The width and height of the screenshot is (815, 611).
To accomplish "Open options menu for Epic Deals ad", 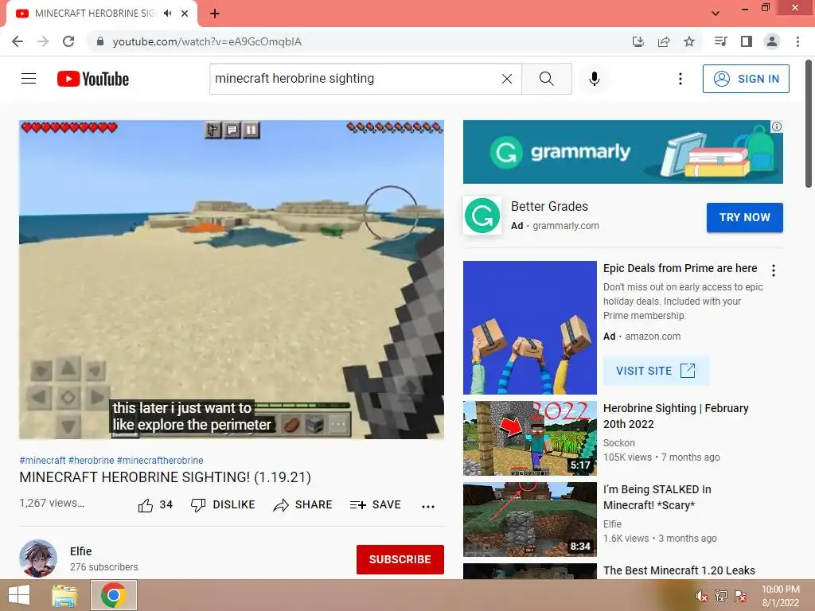I will [x=774, y=270].
